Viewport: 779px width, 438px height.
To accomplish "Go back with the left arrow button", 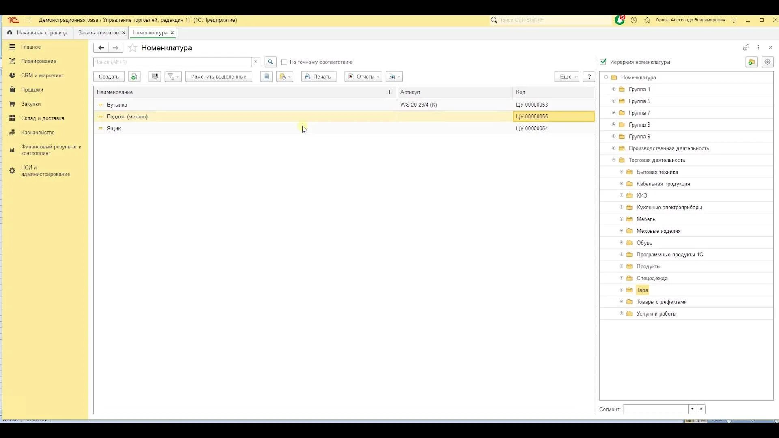I will tap(101, 48).
